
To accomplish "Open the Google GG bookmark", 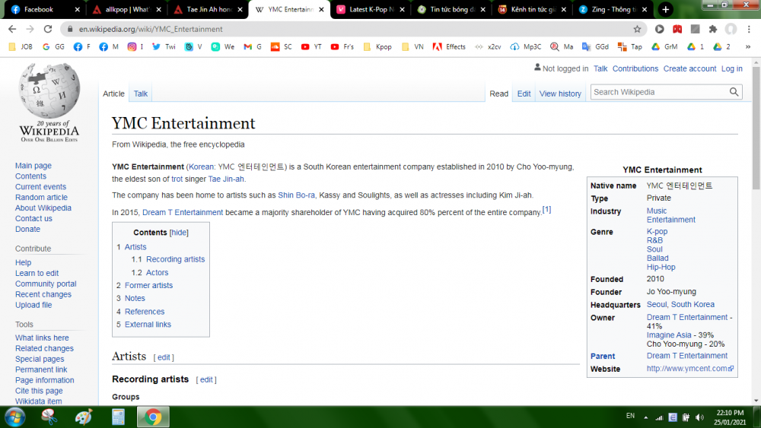I will (x=53, y=46).
